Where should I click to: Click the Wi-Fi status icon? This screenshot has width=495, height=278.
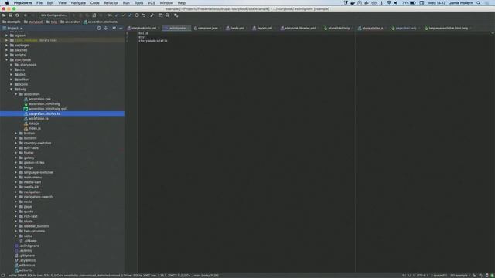tap(389, 3)
